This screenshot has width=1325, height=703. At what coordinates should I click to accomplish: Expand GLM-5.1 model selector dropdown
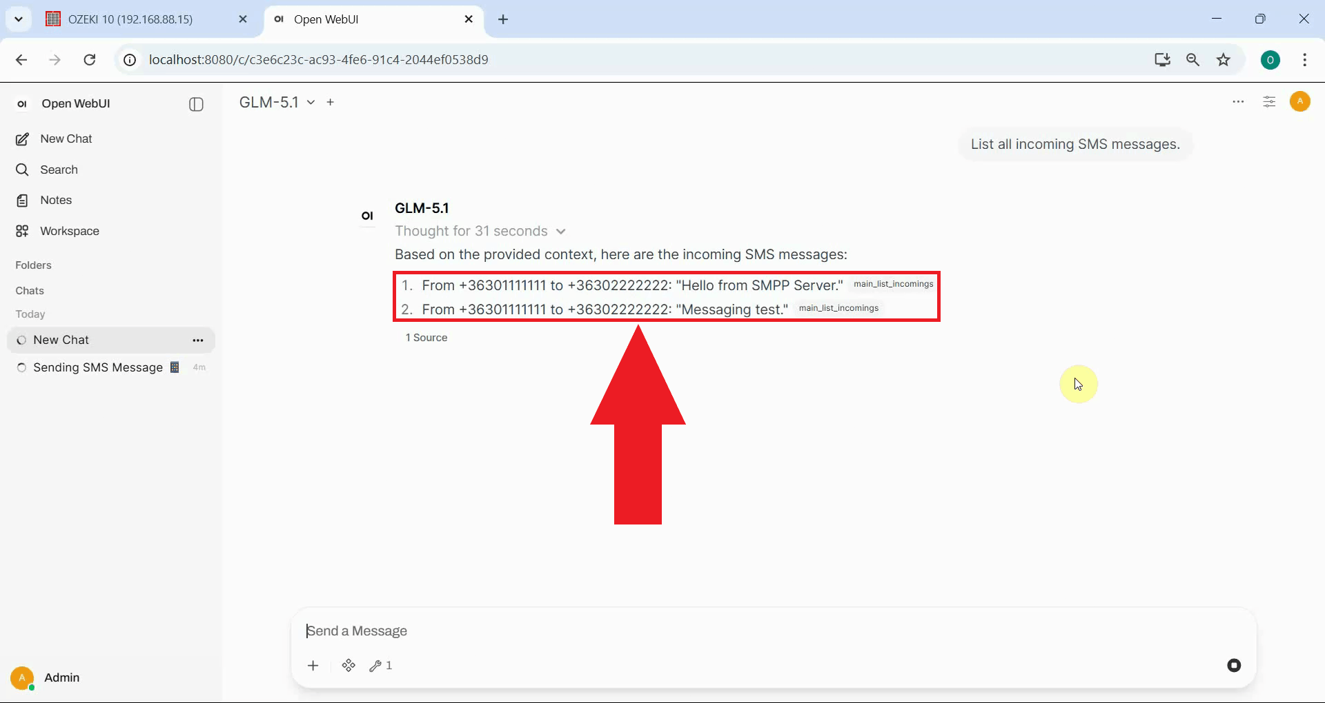pos(277,102)
